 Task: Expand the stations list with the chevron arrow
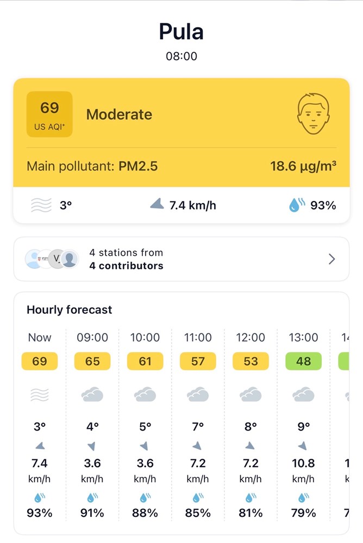332,259
